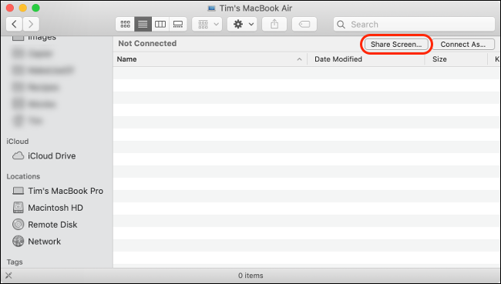The height and width of the screenshot is (284, 501).
Task: Click the Remote Disk disc icon
Action: pyautogui.click(x=18, y=224)
